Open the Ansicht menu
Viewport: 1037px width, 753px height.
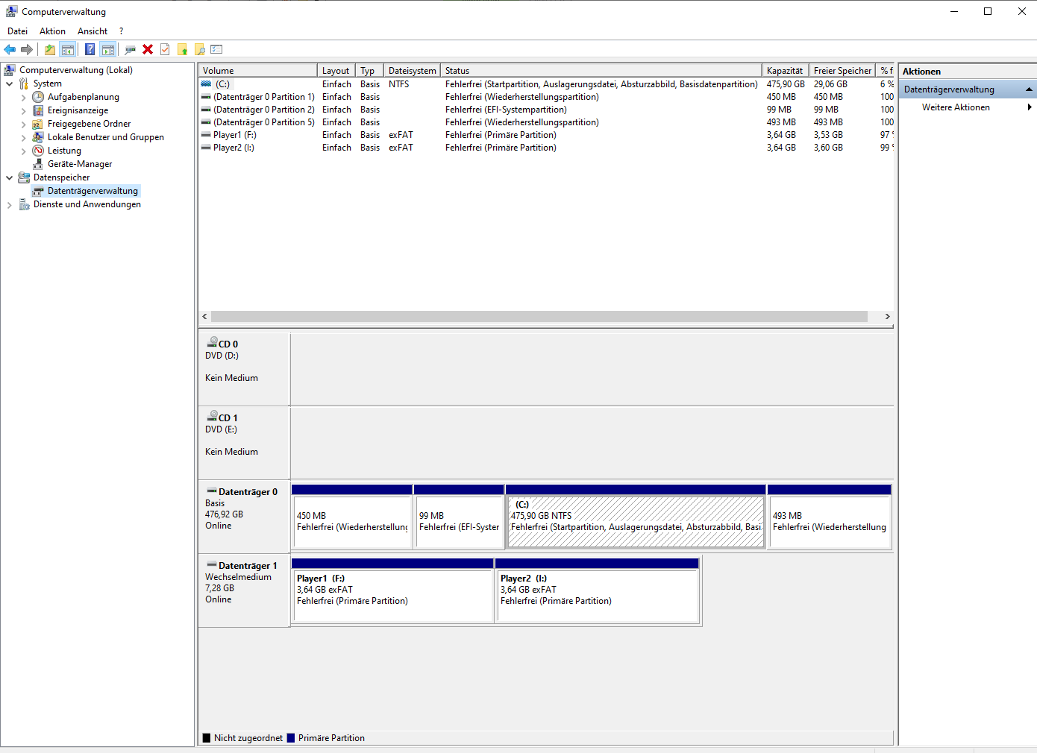pos(93,31)
